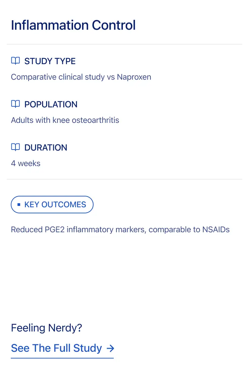Click the divider line above Key Outcomes
Screen dimensions: 249x372
(124, 179)
